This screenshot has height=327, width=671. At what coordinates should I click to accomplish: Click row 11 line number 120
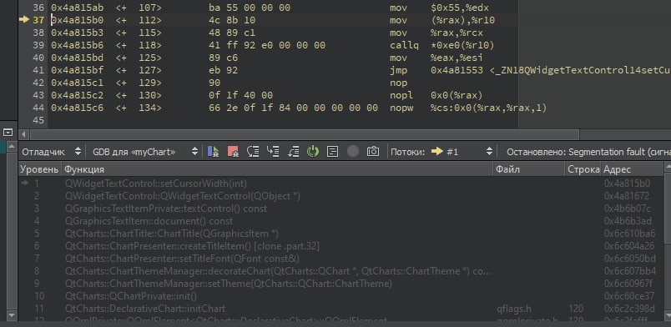coord(576,309)
